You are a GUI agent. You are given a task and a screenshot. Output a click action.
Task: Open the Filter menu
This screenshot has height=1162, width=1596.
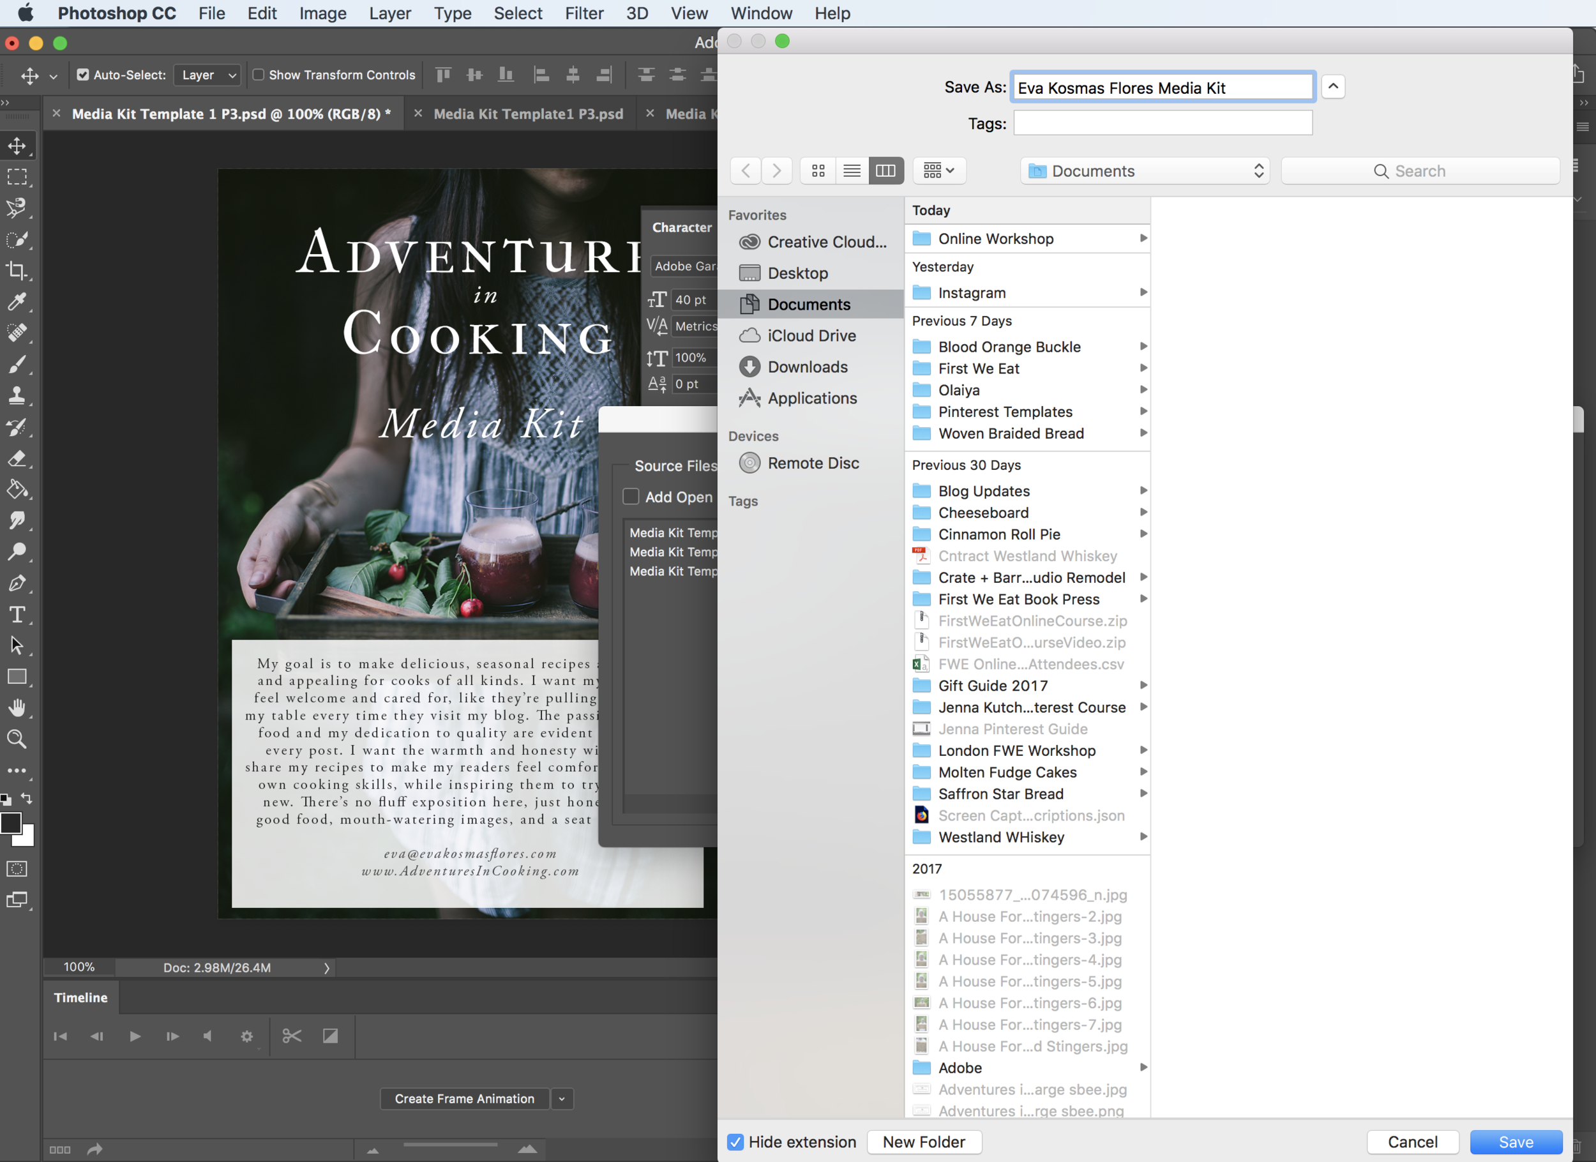point(583,13)
